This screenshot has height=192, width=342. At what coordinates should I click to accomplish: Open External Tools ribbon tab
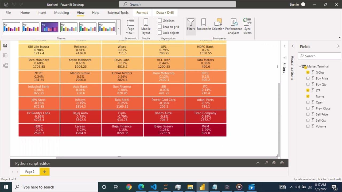118,13
